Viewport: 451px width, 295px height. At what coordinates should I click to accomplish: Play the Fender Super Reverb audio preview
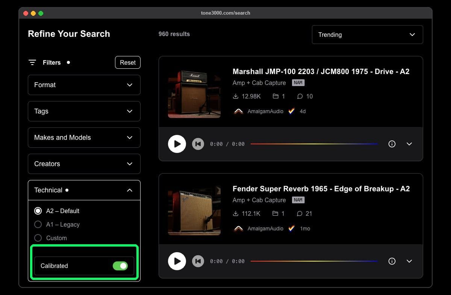point(177,261)
